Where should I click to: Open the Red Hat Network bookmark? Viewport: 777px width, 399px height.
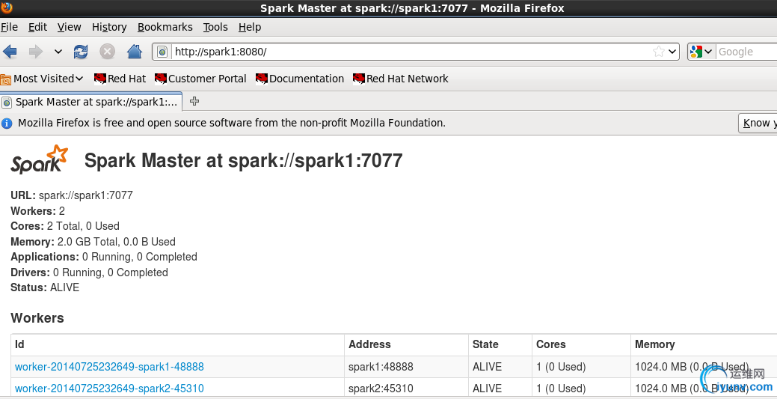pos(400,79)
